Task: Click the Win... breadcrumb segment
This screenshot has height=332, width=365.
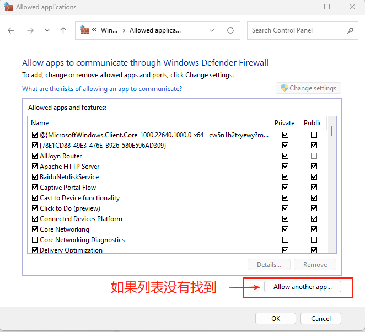Action: click(109, 30)
